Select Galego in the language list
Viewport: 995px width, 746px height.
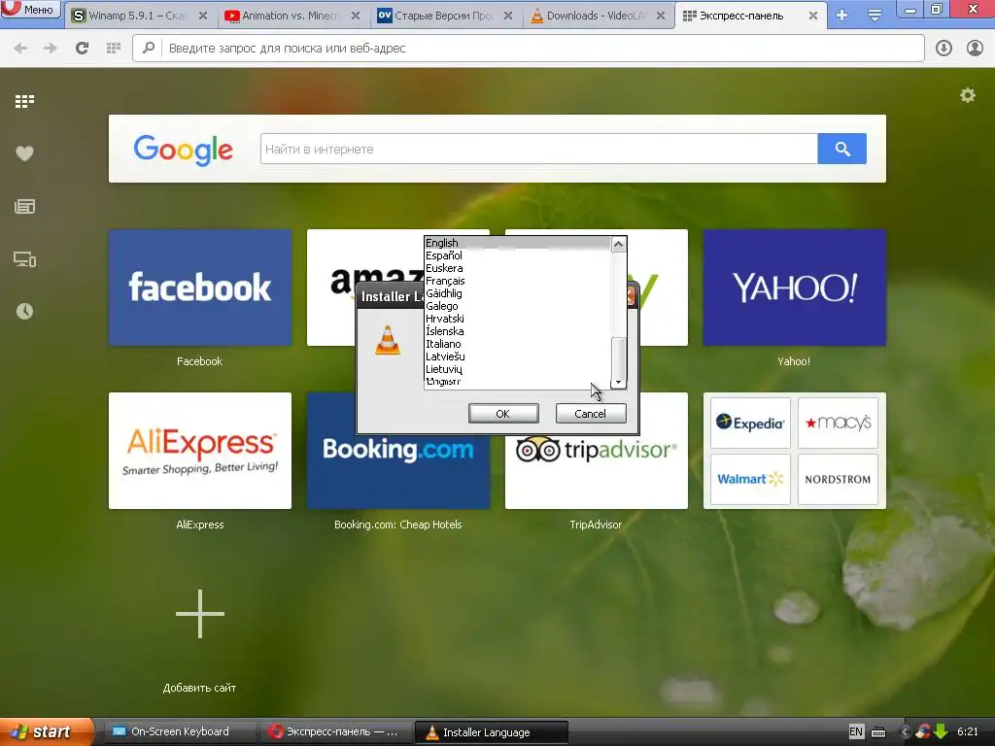517,306
